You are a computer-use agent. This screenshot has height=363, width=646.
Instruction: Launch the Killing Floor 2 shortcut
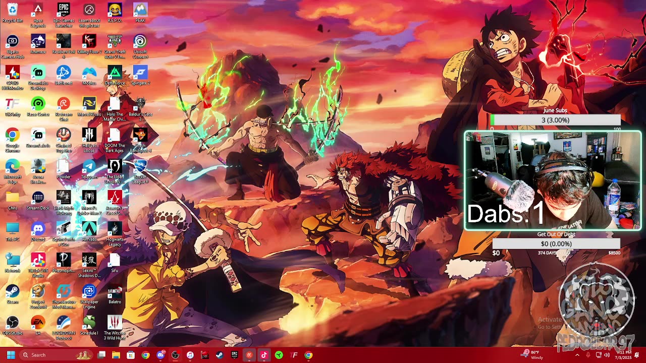[89, 44]
